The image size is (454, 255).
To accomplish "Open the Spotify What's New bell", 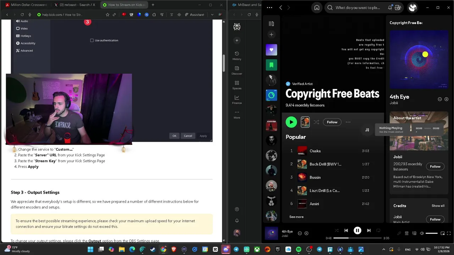I will 390,7.
